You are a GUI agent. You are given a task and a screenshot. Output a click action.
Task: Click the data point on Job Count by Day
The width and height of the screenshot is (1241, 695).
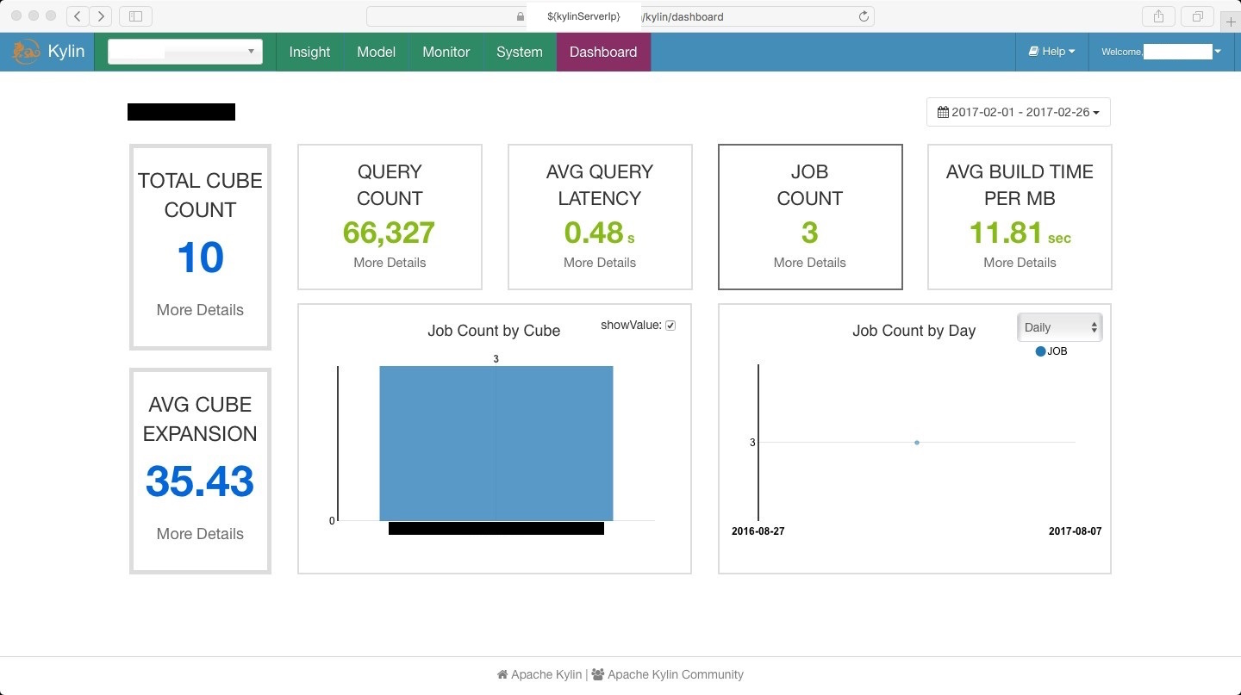[917, 443]
